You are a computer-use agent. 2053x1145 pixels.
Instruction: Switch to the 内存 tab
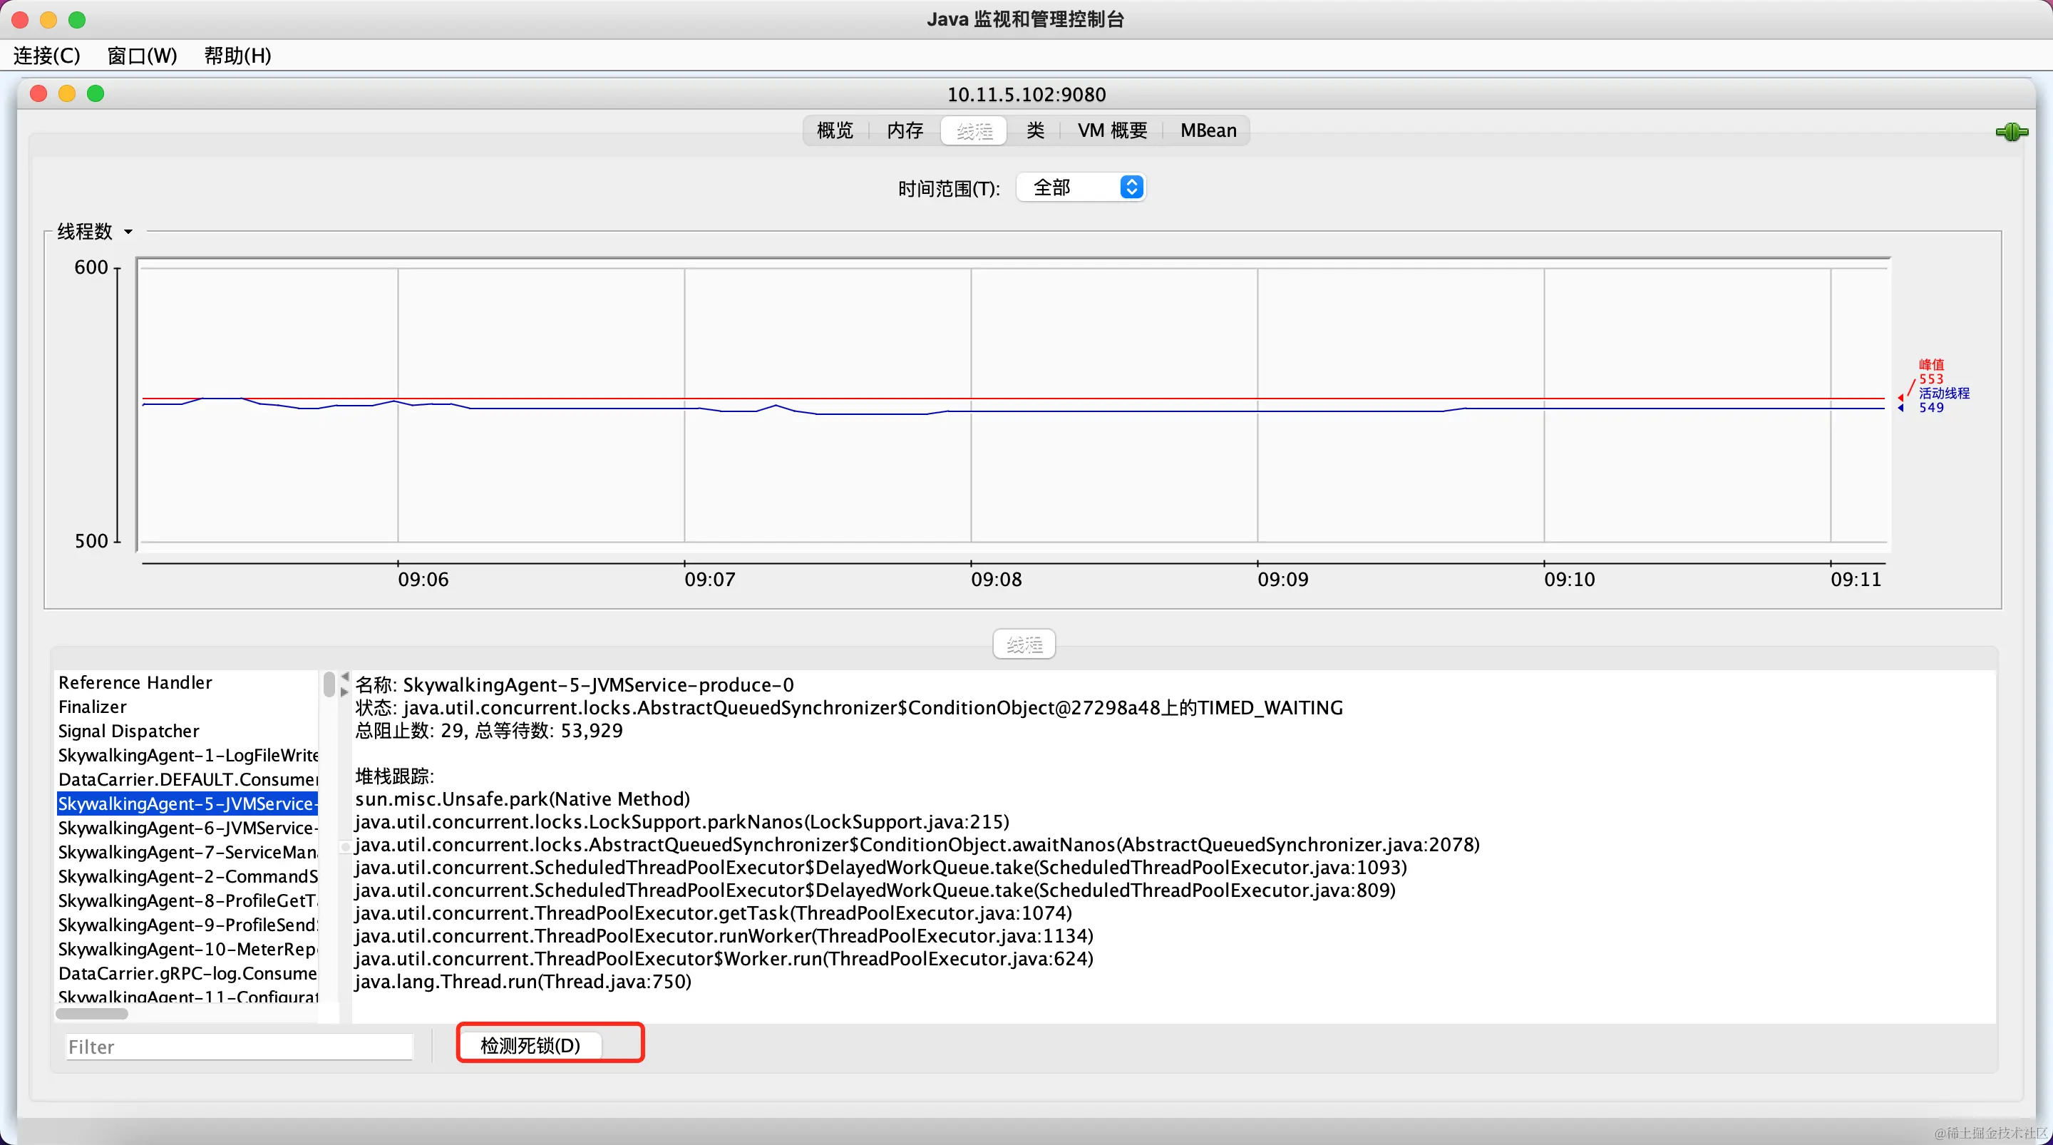point(905,130)
